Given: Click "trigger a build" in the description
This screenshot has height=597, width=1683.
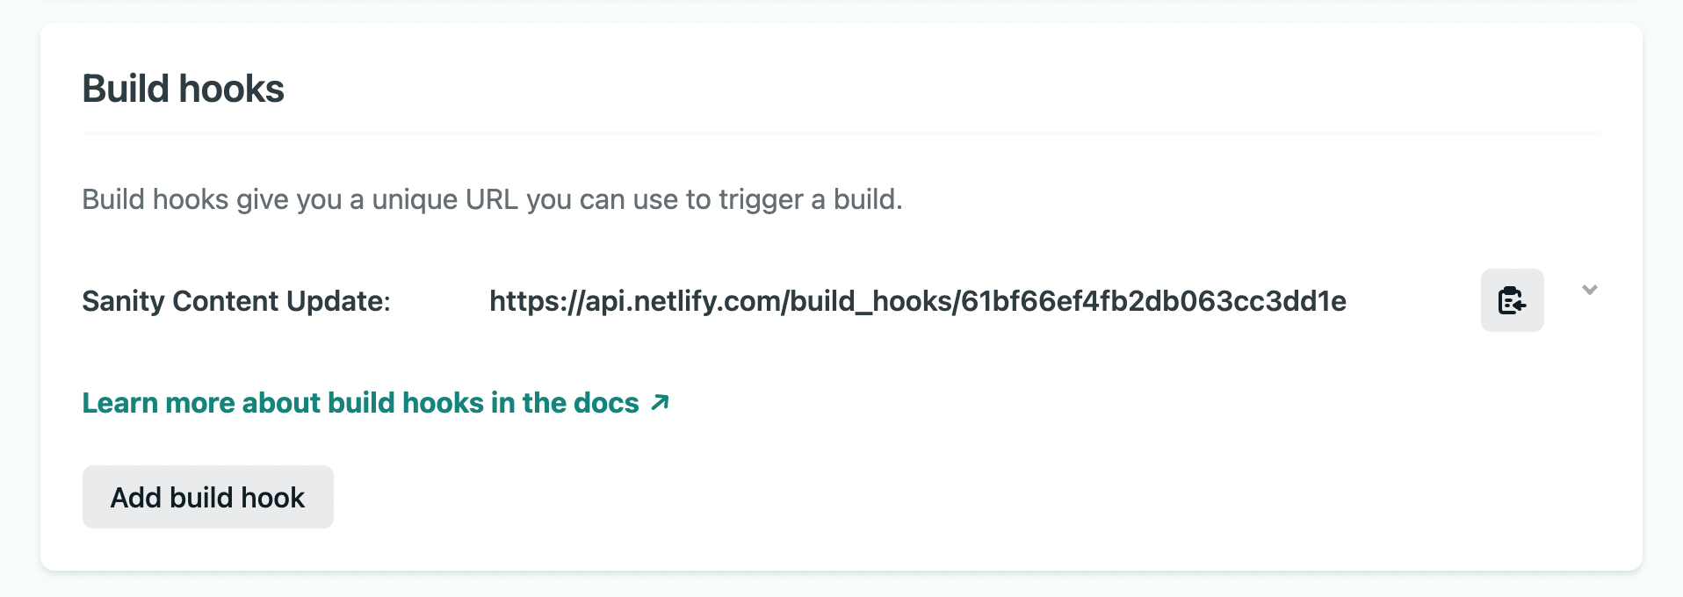Looking at the screenshot, I should pos(810,199).
